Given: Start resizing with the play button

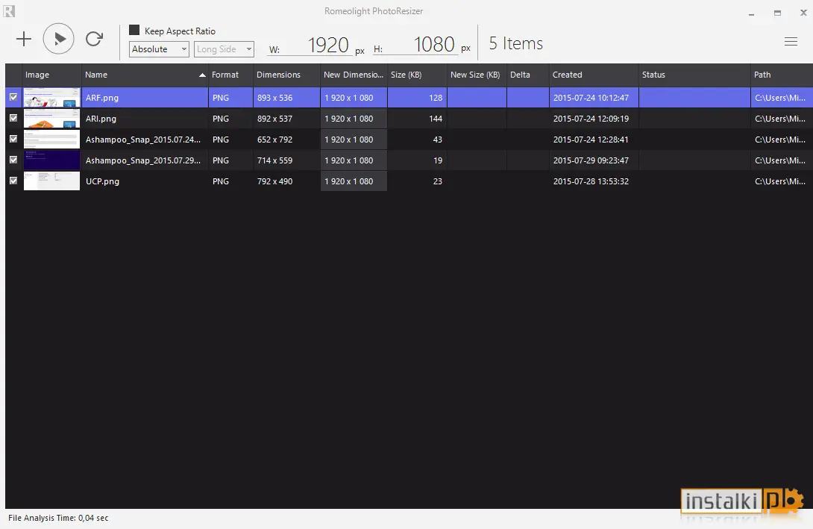Looking at the screenshot, I should 59,39.
